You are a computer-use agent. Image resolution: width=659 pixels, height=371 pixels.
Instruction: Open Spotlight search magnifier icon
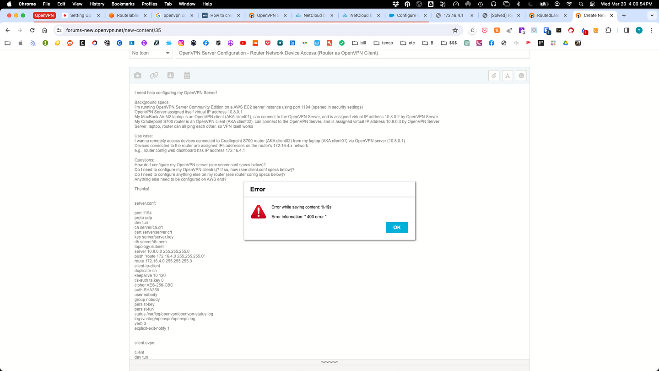point(581,4)
